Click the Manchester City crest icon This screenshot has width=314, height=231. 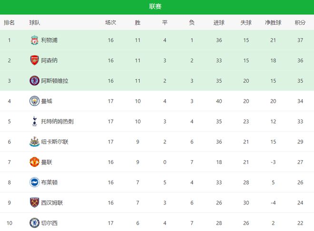(x=34, y=101)
